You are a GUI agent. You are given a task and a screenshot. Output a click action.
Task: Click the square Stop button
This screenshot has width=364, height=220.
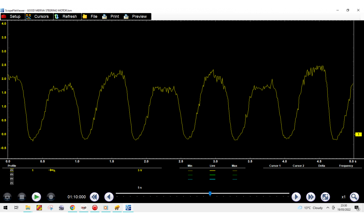[22, 197]
